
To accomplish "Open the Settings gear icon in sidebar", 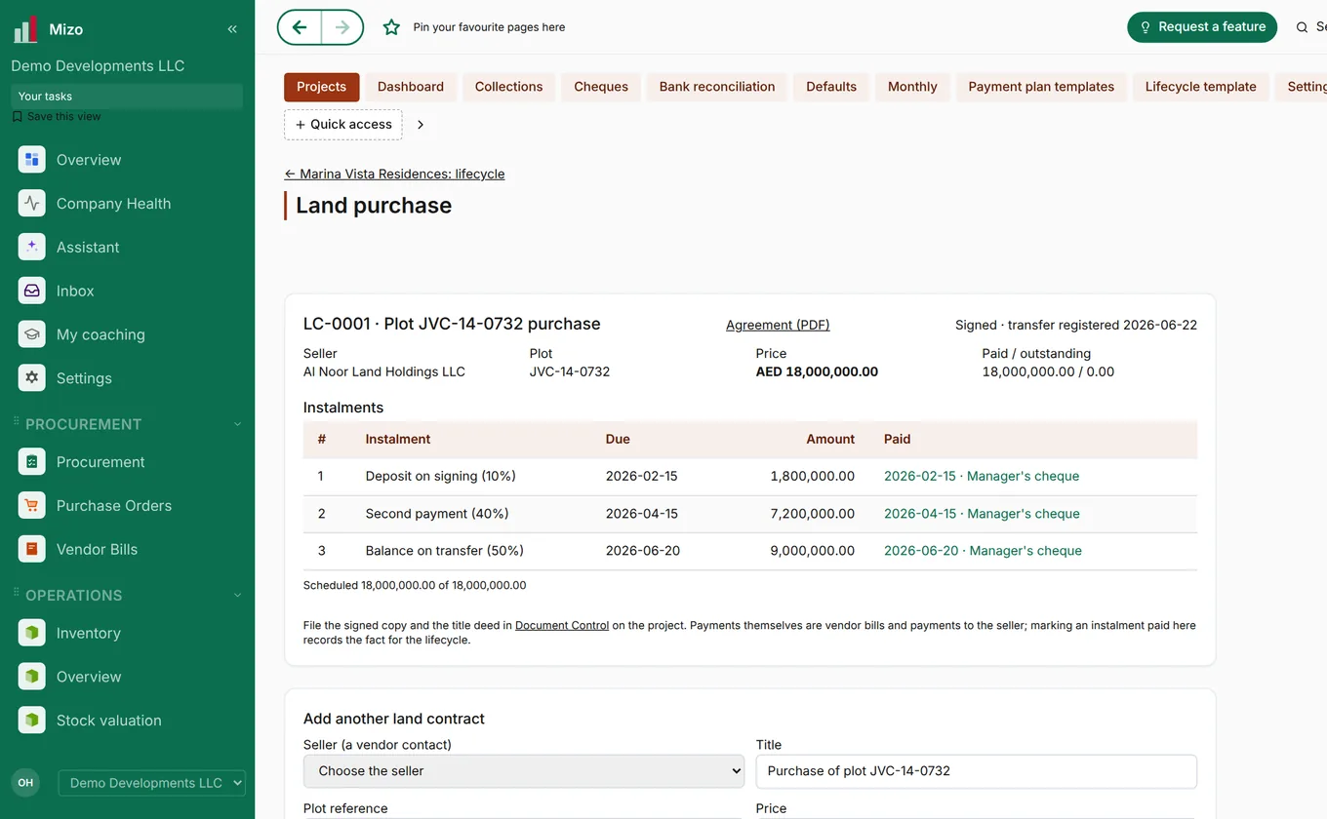I will [x=31, y=378].
